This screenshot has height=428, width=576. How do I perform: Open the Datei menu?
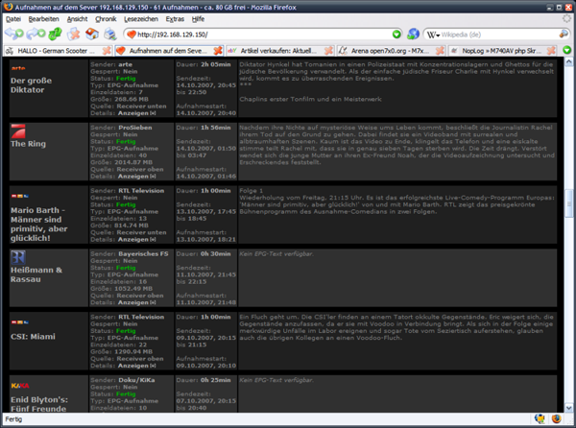[13, 19]
